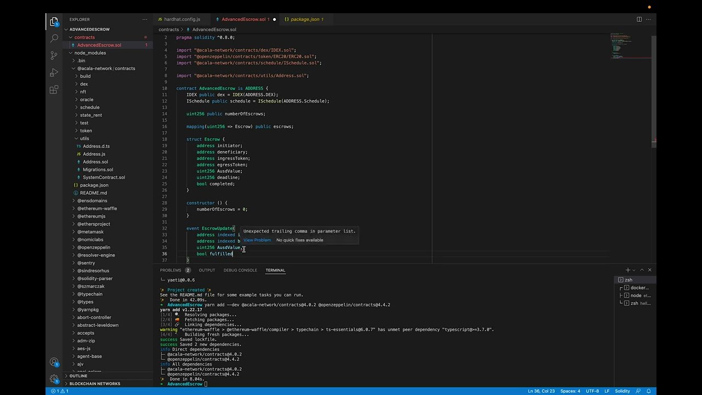The height and width of the screenshot is (395, 702).
Task: Expand the @openzeppelin folder
Action: pos(94,247)
